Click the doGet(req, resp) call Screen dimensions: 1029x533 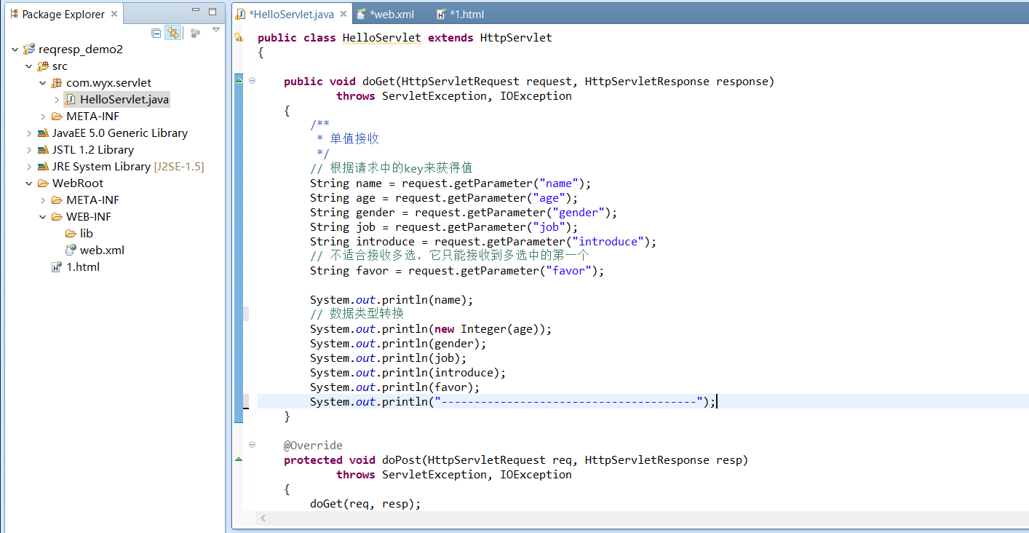[365, 504]
